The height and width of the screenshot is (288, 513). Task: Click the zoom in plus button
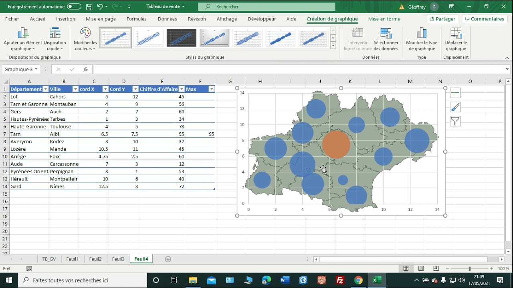[x=491, y=269]
